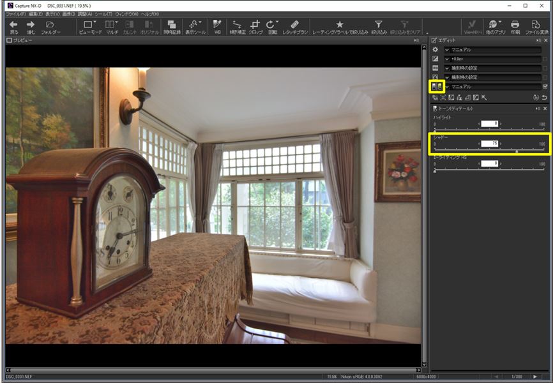
Task: Click the fourth icon in the Edit tool strip
Action: pyautogui.click(x=460, y=98)
